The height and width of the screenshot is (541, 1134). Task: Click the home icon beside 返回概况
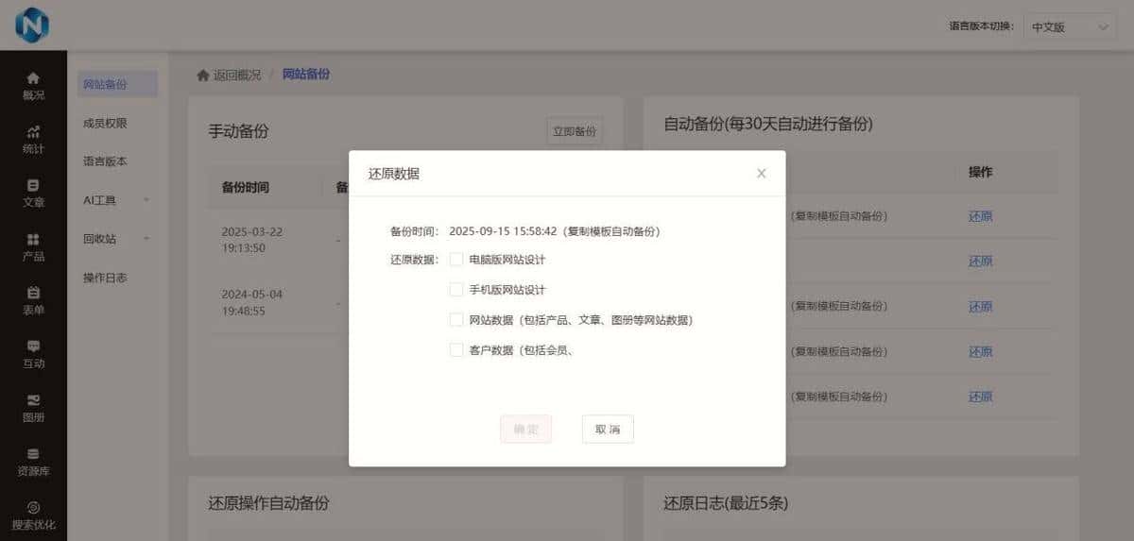click(202, 75)
